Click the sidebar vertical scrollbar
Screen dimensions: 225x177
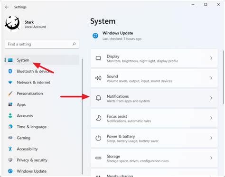point(82,116)
